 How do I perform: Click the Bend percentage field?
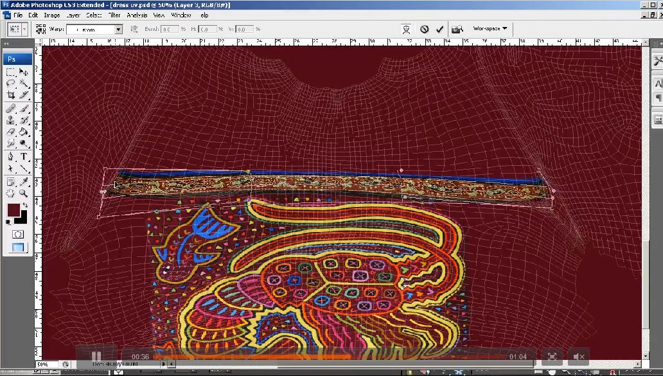pyautogui.click(x=170, y=29)
